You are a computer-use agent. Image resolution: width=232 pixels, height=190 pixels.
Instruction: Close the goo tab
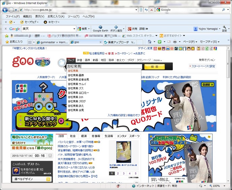(x=101, y=42)
